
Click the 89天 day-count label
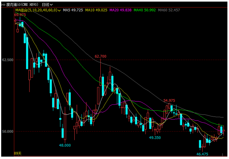pyautogui.click(x=18, y=153)
